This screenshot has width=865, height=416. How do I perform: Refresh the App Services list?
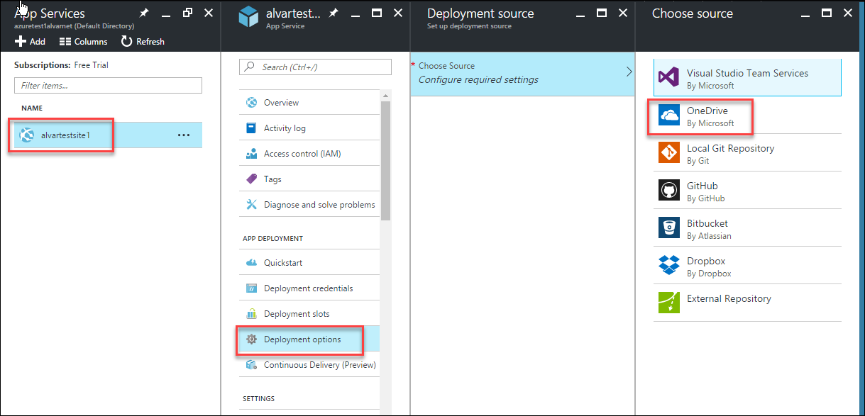pyautogui.click(x=143, y=42)
